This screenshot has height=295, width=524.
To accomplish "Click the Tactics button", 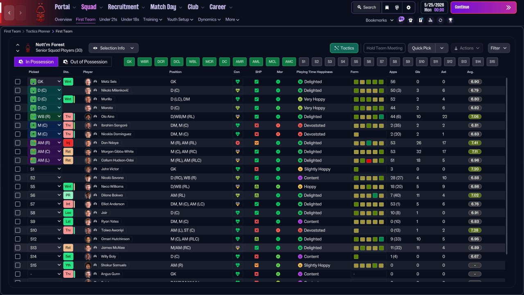I will tap(344, 48).
